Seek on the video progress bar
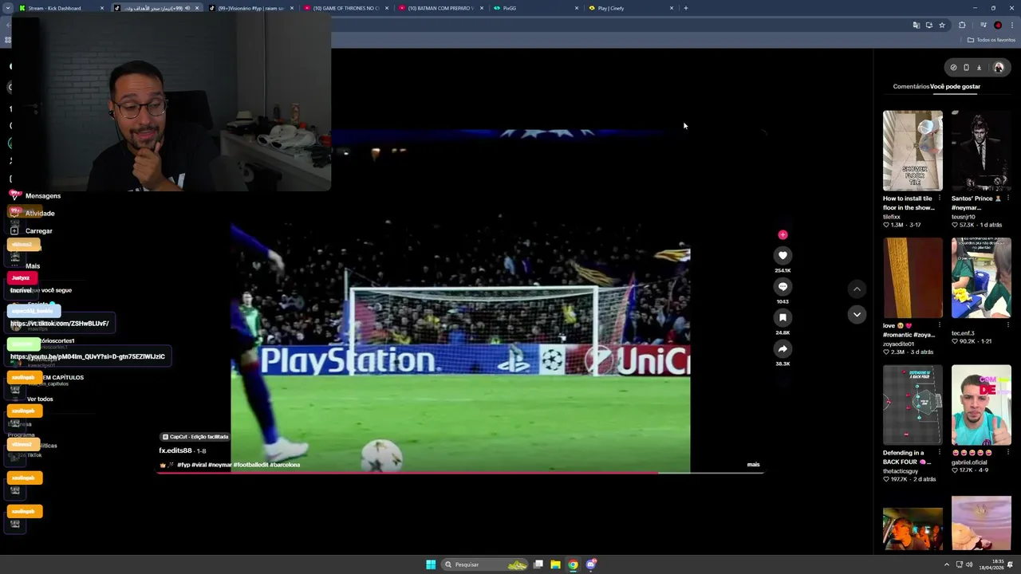This screenshot has height=574, width=1021. click(460, 472)
